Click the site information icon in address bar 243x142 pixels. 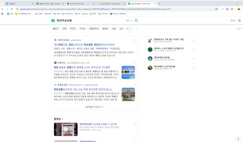17,9
